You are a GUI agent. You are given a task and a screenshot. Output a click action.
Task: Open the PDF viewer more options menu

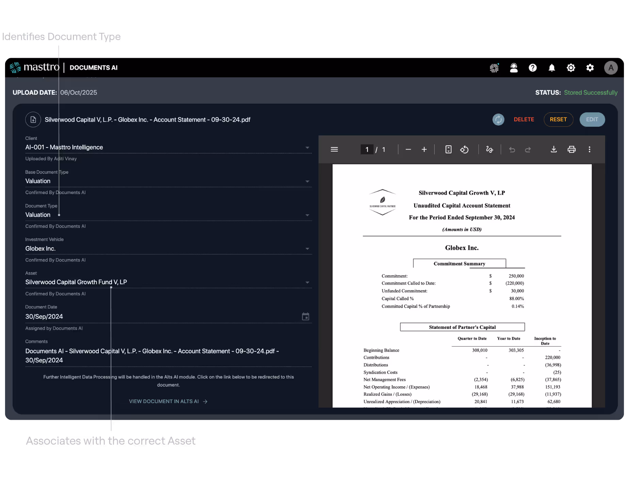pyautogui.click(x=590, y=149)
